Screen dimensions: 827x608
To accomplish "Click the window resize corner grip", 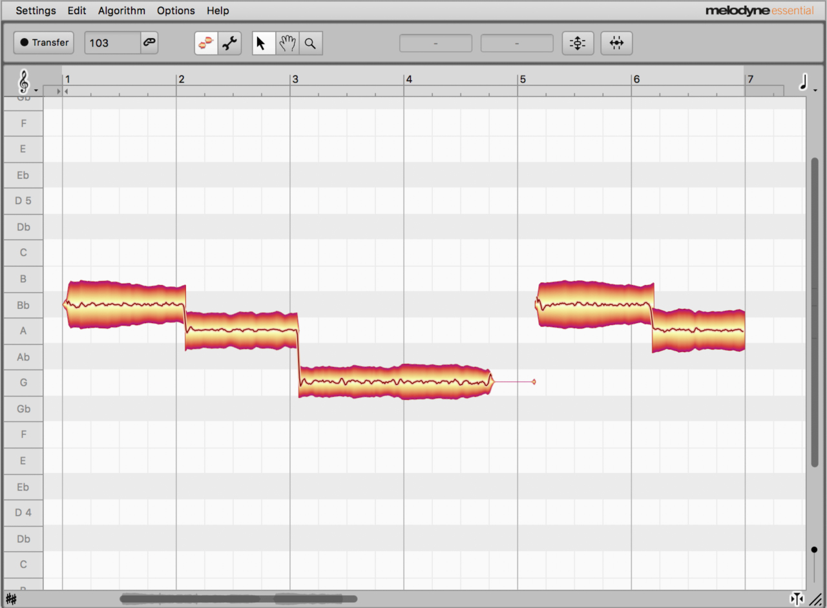I will click(x=815, y=599).
